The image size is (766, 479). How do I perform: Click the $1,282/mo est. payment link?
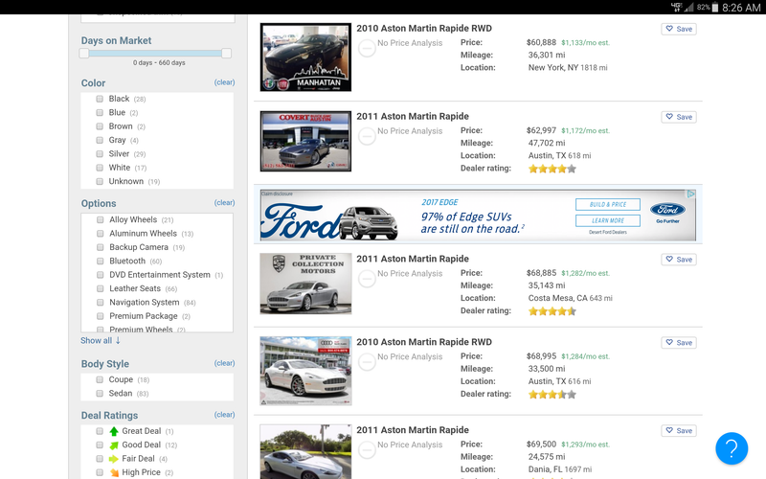(585, 273)
